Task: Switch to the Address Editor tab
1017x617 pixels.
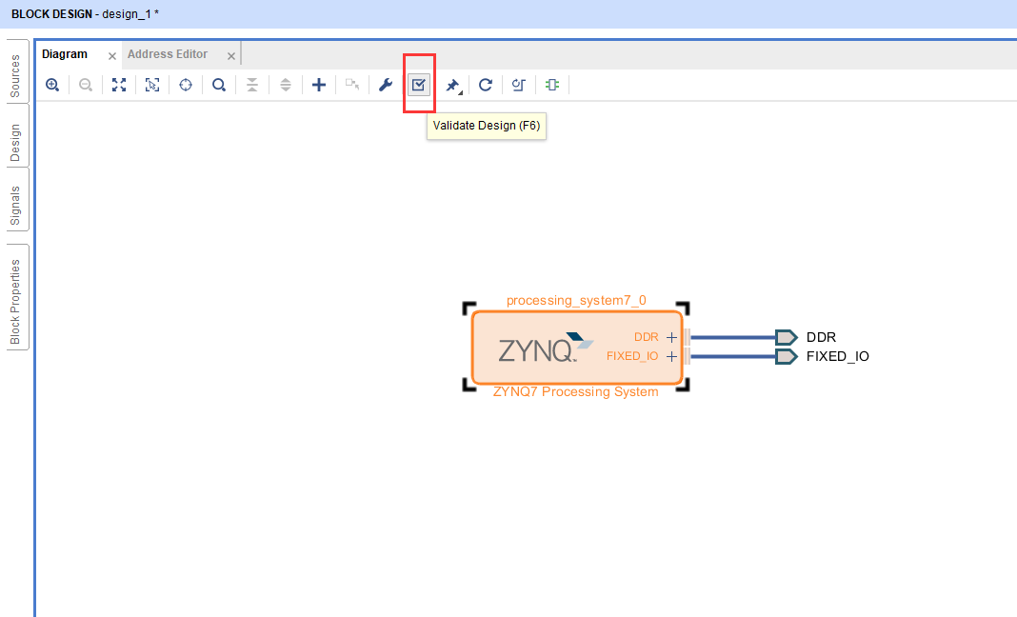Action: [168, 54]
